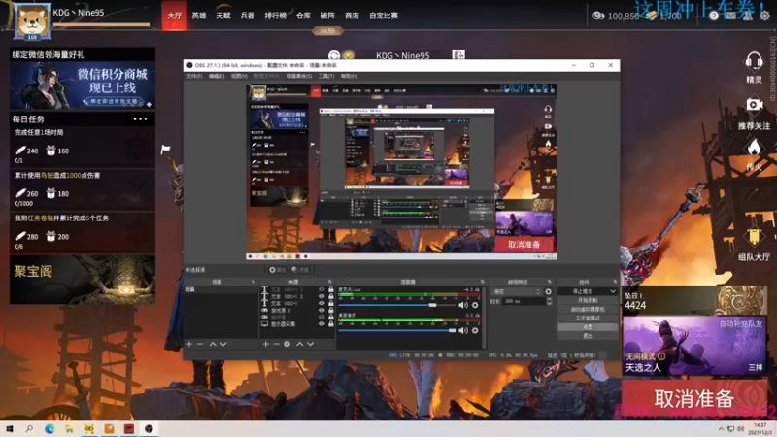
Task: Switch to OBS Studio taskbar icon
Action: click(149, 429)
